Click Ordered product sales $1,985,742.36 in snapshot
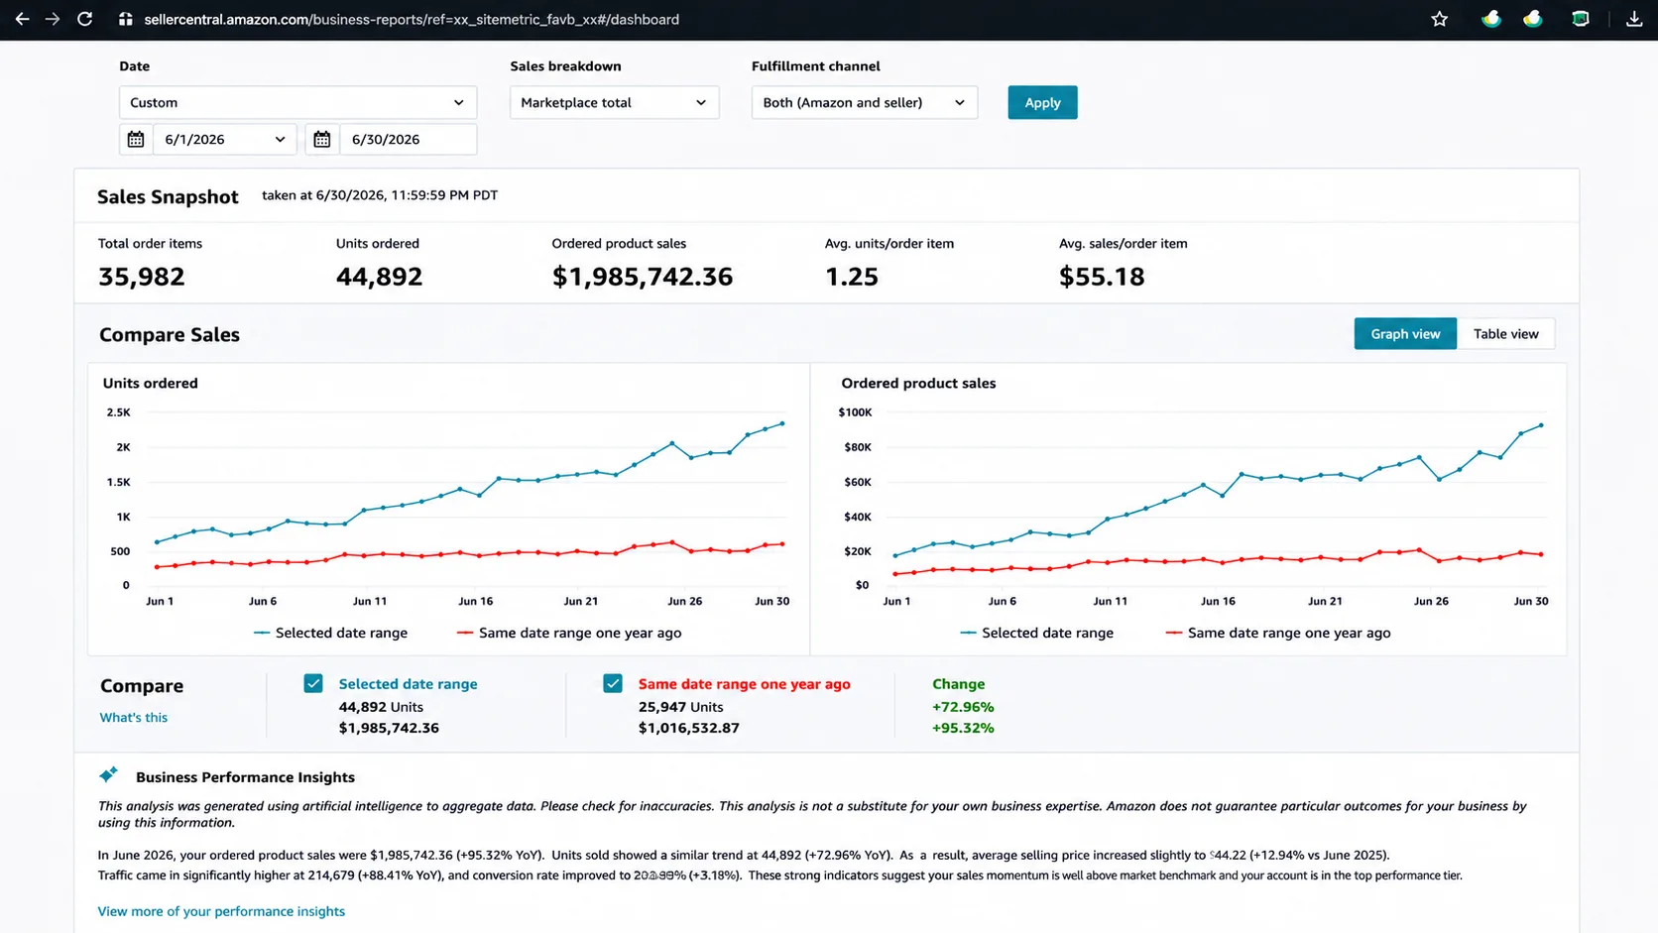Viewport: 1658px width, 933px height. [643, 277]
